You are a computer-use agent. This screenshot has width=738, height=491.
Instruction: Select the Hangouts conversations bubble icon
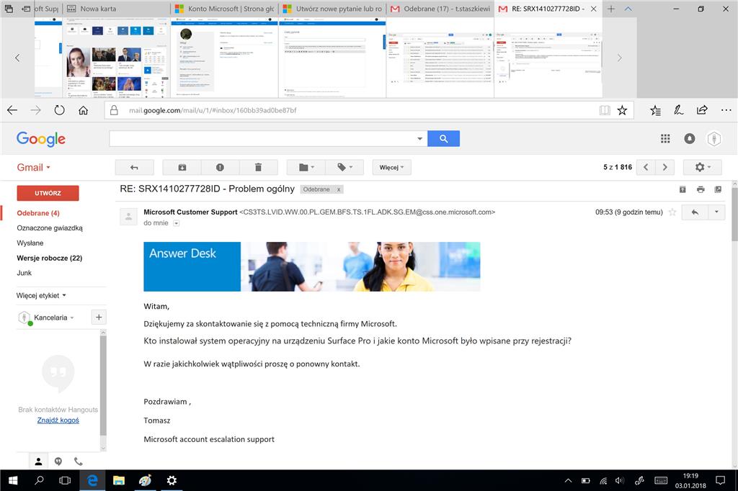(58, 461)
